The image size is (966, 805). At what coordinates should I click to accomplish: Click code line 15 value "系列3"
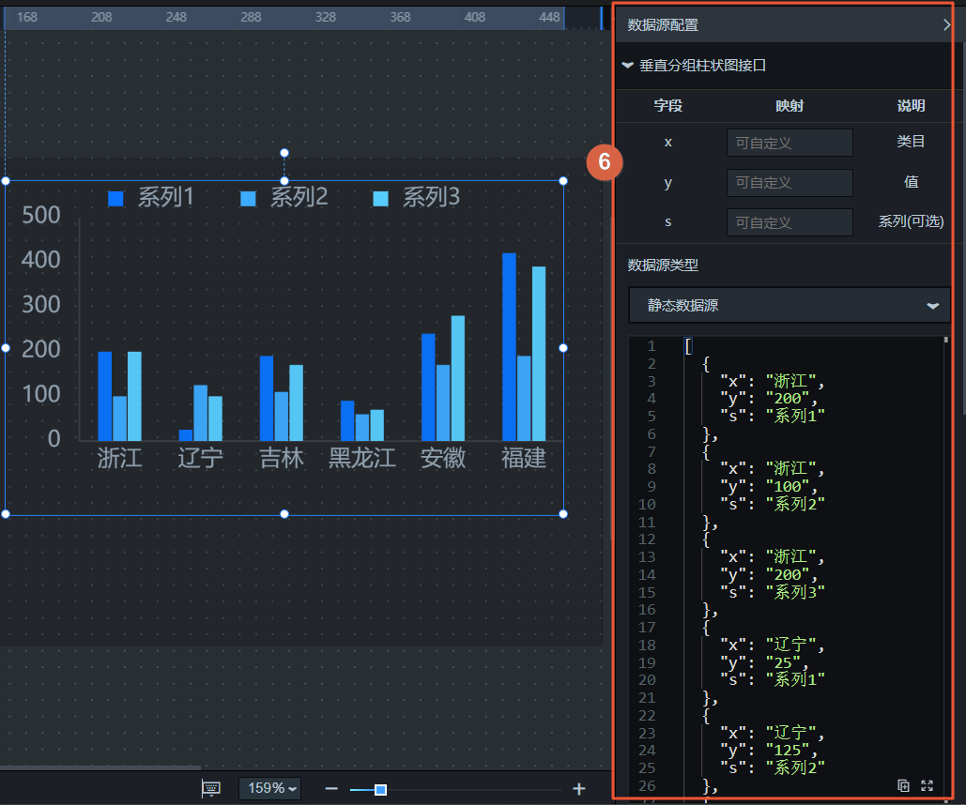[x=795, y=592]
